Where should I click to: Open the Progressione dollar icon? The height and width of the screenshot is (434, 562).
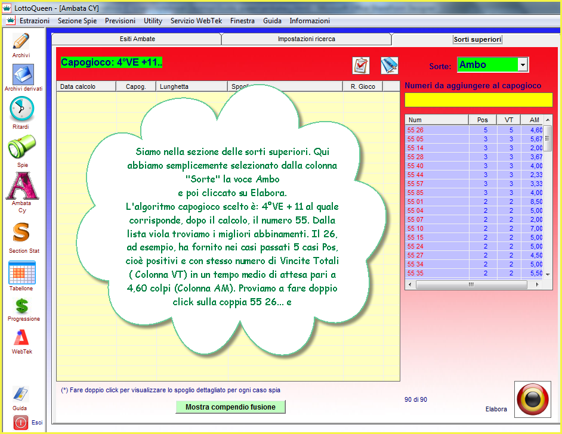coord(22,306)
